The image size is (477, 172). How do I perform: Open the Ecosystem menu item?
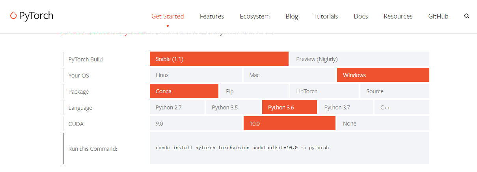pyautogui.click(x=255, y=16)
